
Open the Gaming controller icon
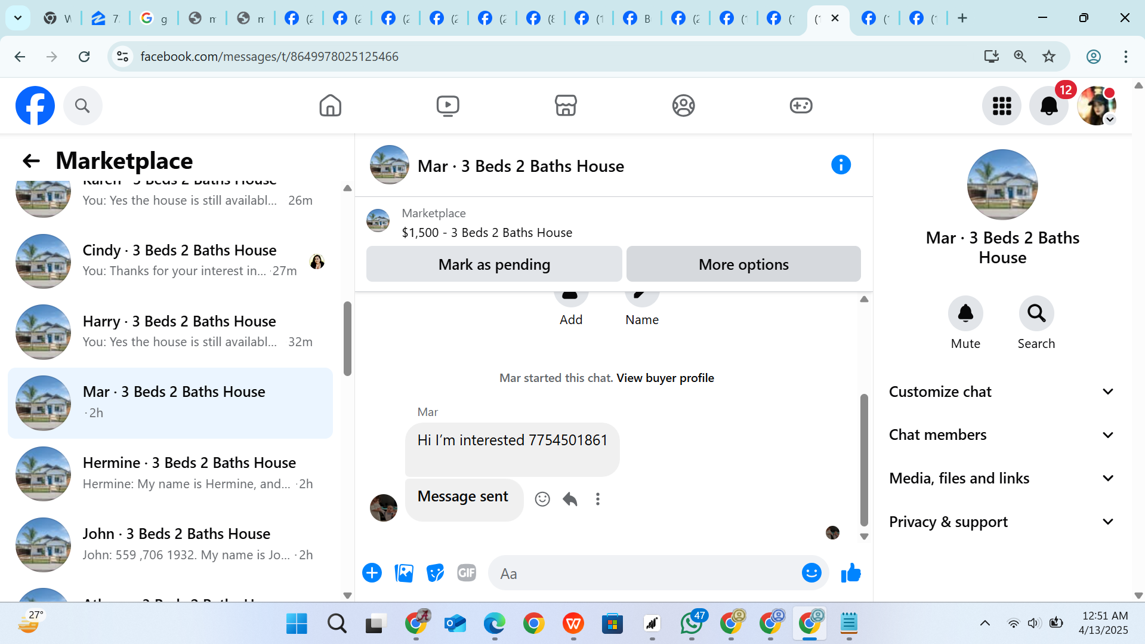[x=801, y=106]
